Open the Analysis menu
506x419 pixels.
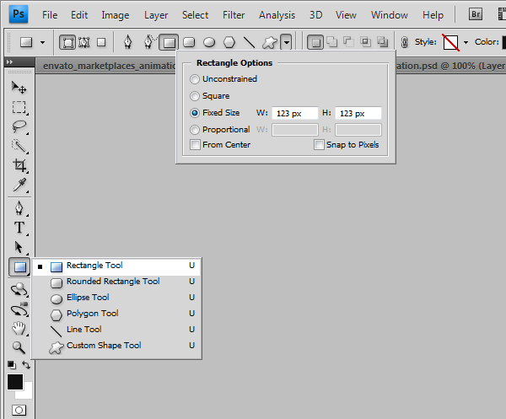pyautogui.click(x=277, y=15)
